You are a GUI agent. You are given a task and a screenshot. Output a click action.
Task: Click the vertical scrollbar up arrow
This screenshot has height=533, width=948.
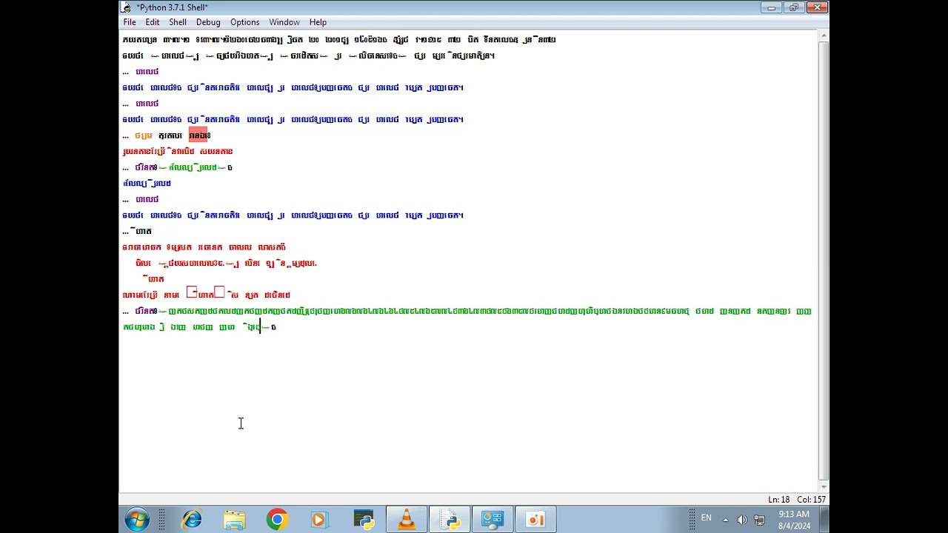pyautogui.click(x=824, y=36)
